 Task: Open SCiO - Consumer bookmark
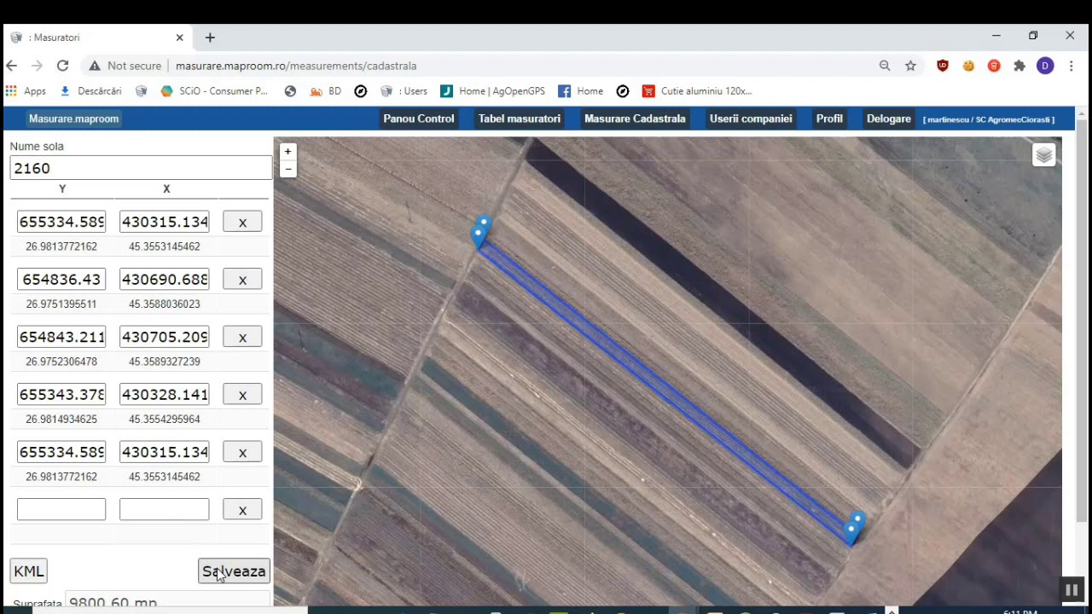(214, 91)
